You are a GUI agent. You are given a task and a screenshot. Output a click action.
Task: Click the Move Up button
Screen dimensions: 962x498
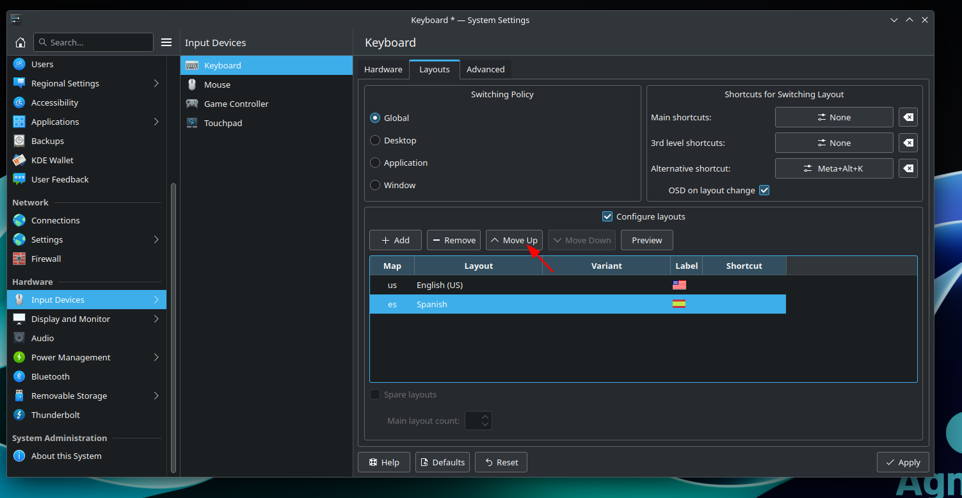tap(514, 240)
